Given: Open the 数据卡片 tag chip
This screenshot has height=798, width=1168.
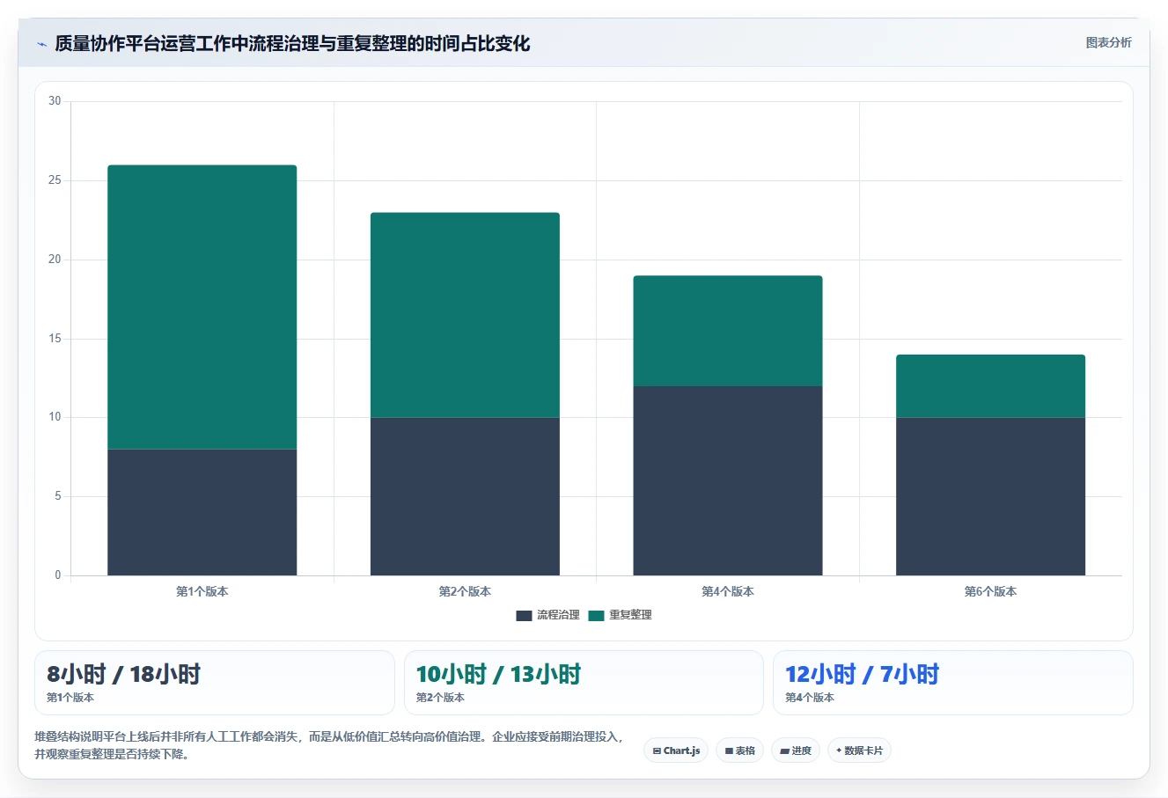Looking at the screenshot, I should pos(859,750).
